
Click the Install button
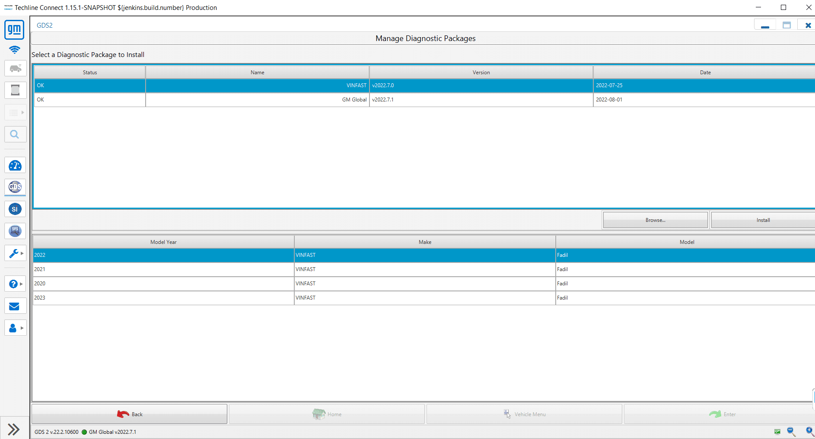pos(763,220)
